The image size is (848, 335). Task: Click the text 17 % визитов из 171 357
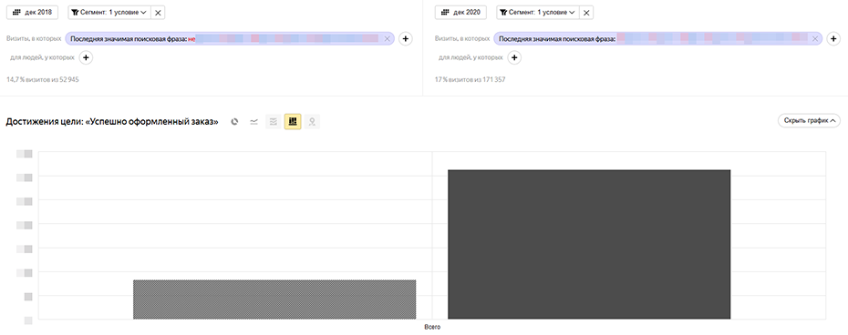click(x=470, y=79)
